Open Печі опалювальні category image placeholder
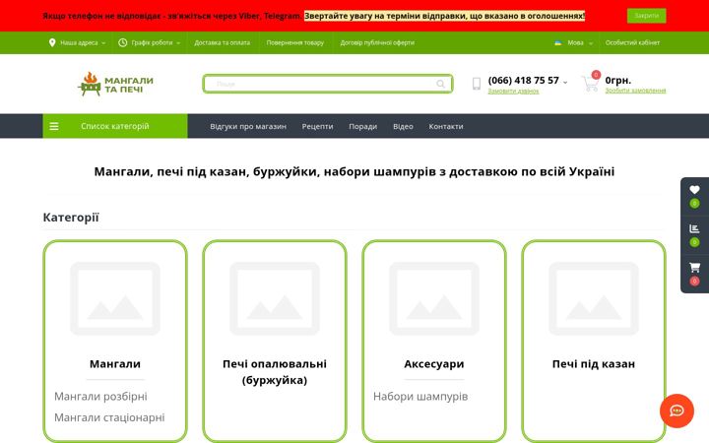Viewport: 709px width, 443px height. 275,298
